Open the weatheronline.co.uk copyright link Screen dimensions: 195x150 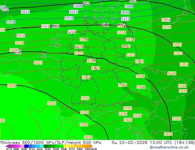pos(169,147)
